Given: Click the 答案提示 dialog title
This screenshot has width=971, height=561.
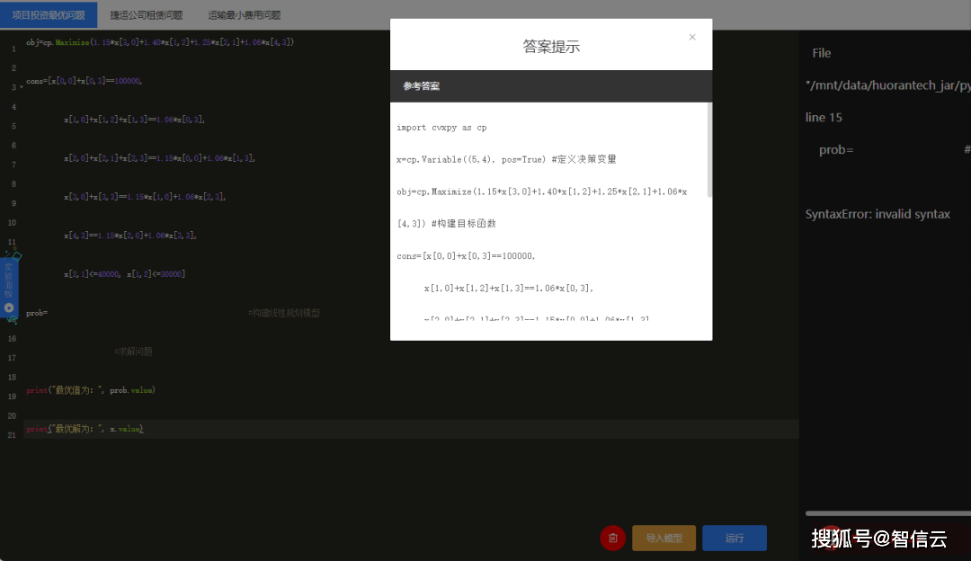Looking at the screenshot, I should [551, 47].
